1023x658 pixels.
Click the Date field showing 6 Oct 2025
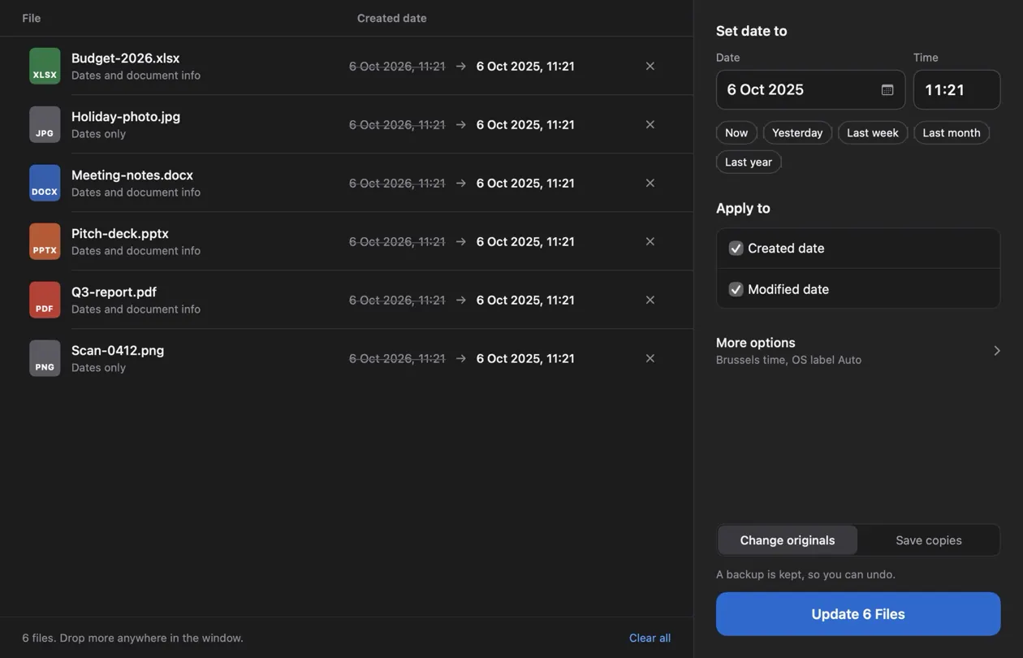[810, 89]
